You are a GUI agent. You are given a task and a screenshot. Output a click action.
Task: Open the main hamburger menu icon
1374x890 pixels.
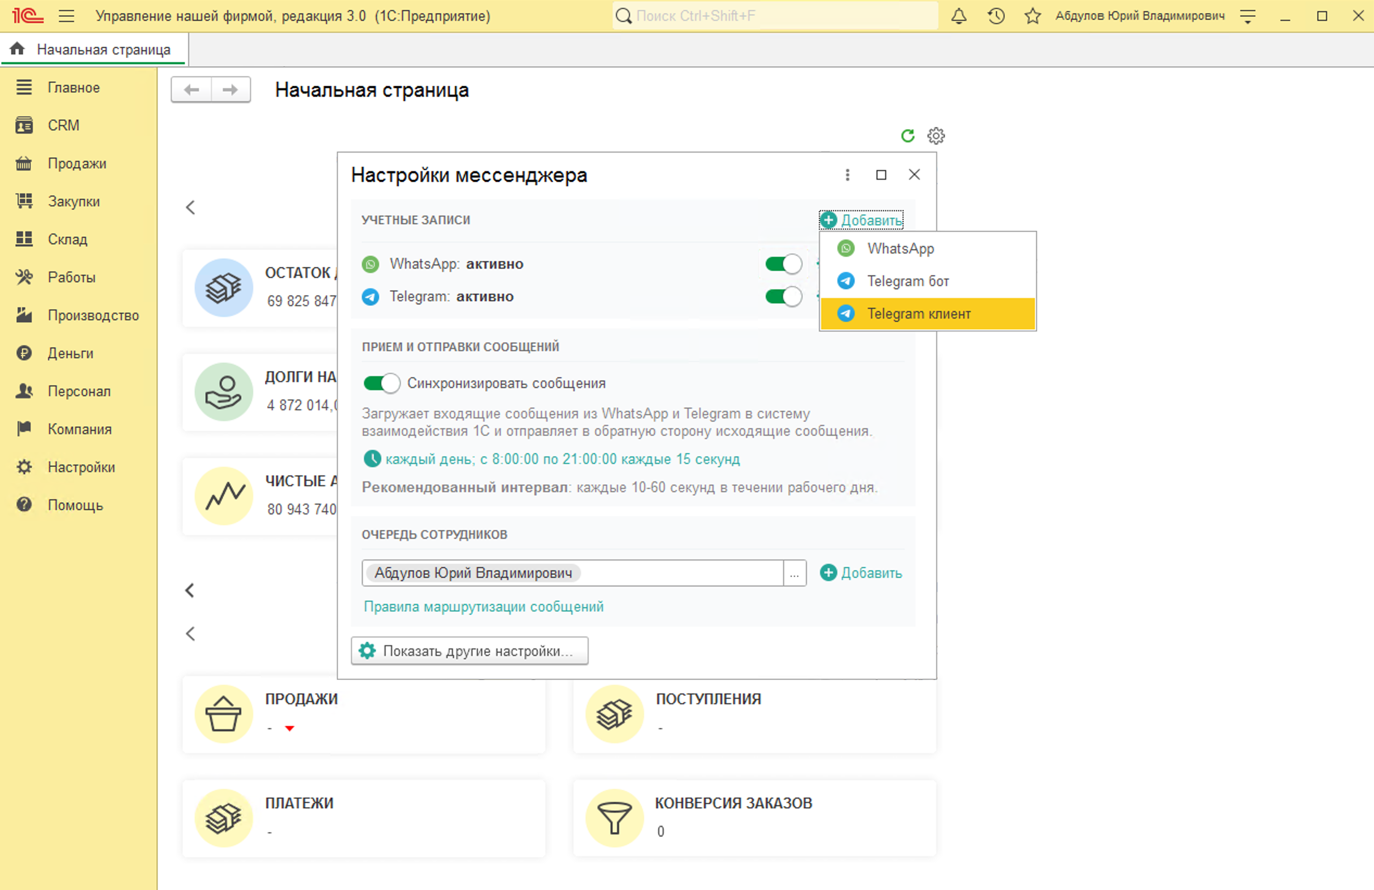click(66, 16)
